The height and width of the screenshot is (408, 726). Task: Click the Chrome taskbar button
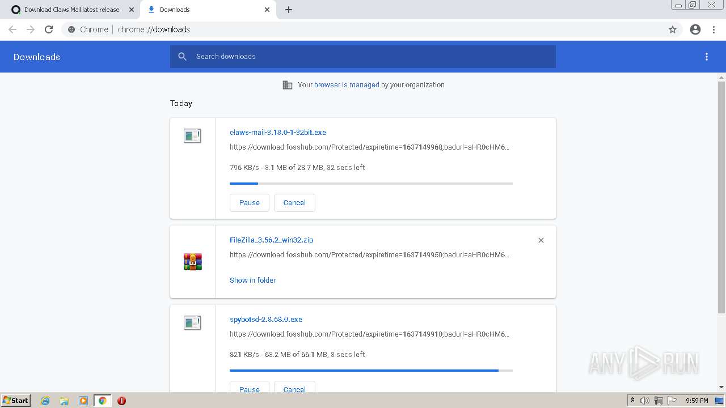(102, 401)
